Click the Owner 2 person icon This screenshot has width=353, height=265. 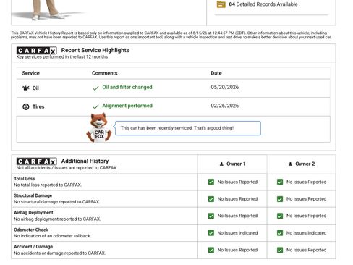tap(290, 164)
